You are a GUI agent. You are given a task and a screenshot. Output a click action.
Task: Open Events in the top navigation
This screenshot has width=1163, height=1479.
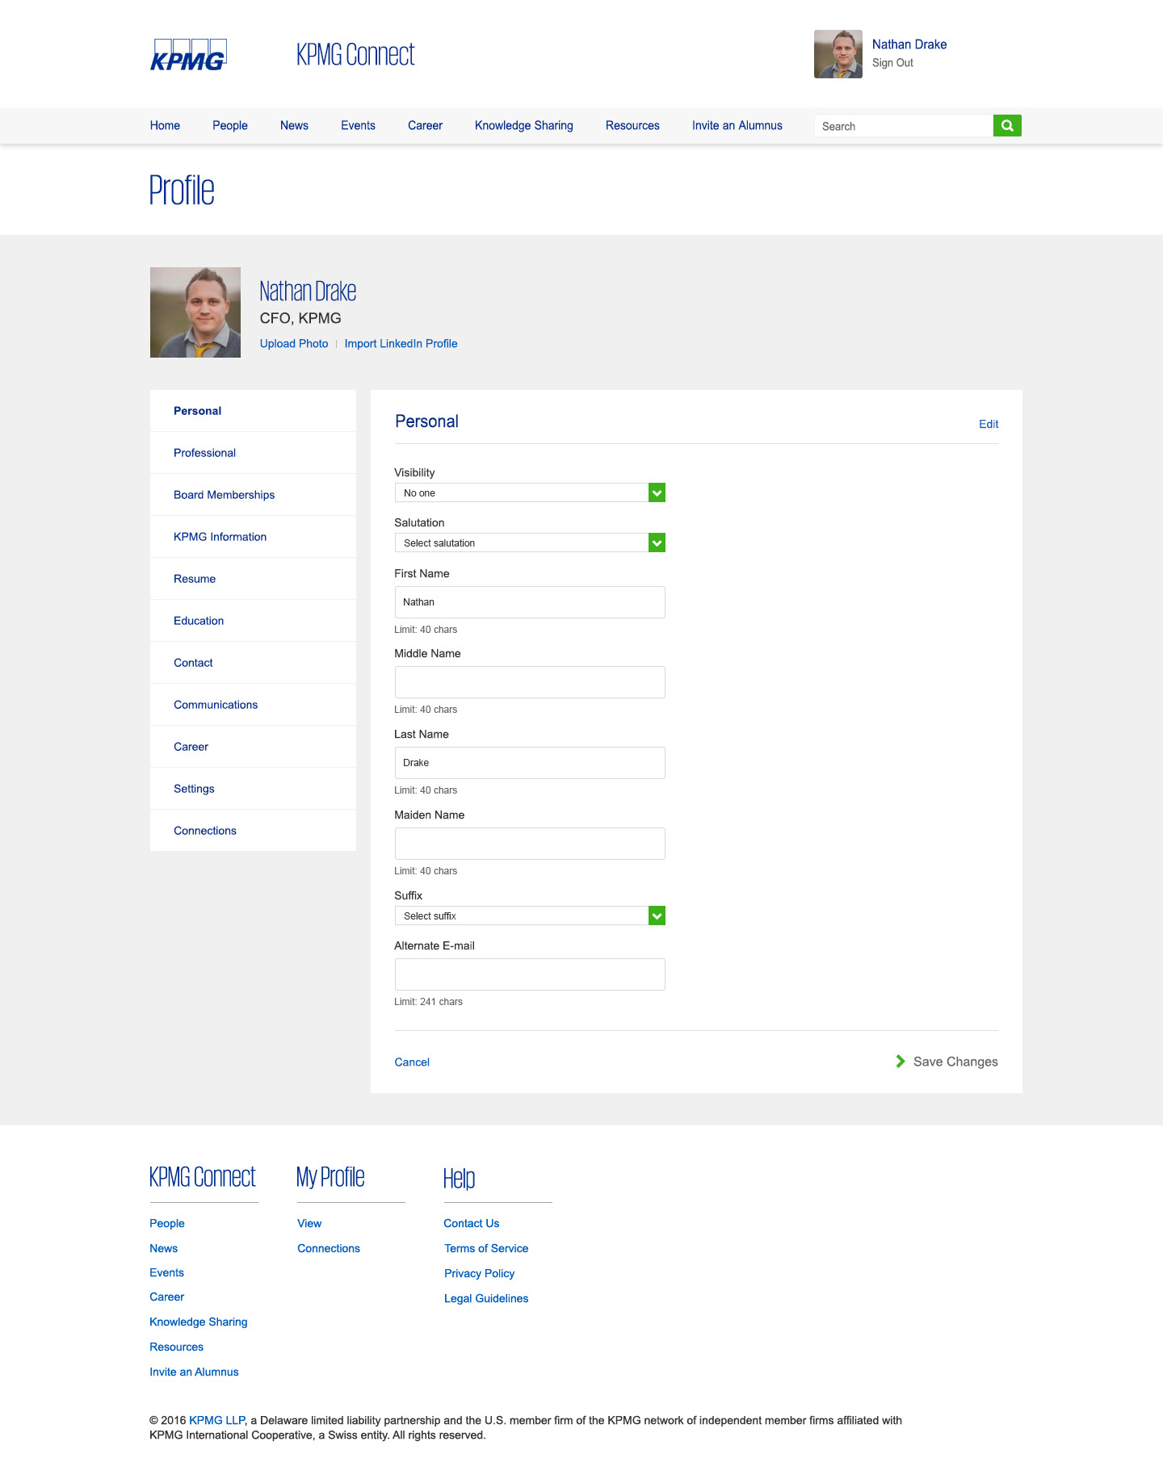coord(358,125)
